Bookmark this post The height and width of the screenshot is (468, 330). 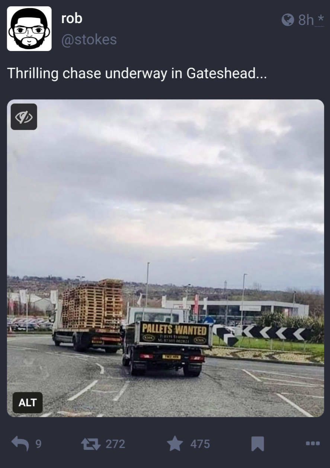[257, 443]
